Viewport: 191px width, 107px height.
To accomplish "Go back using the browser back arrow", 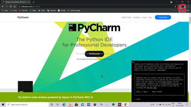I will [x=3, y=7].
